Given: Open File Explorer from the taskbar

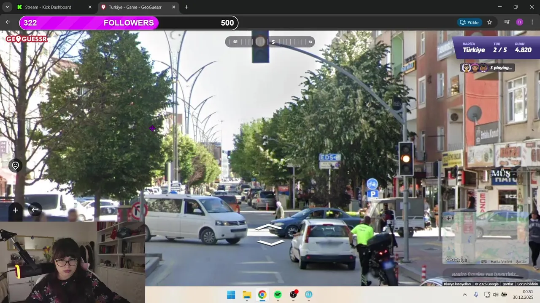Looking at the screenshot, I should (247, 295).
